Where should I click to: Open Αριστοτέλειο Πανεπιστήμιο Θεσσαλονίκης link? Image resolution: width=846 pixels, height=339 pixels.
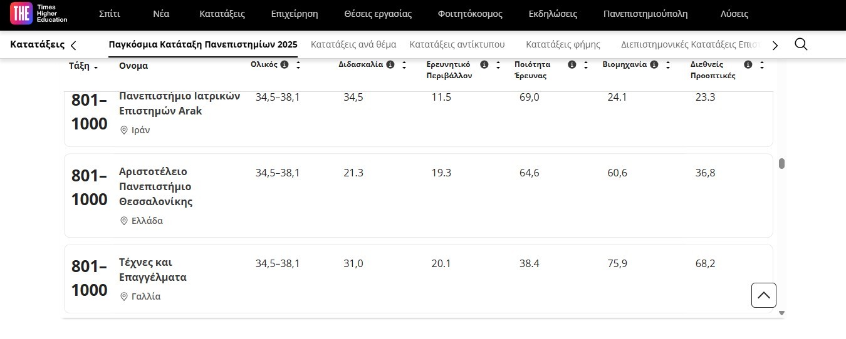click(155, 186)
